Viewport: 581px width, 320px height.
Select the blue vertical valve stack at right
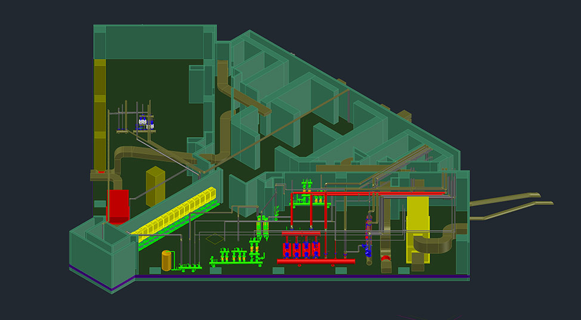point(367,238)
